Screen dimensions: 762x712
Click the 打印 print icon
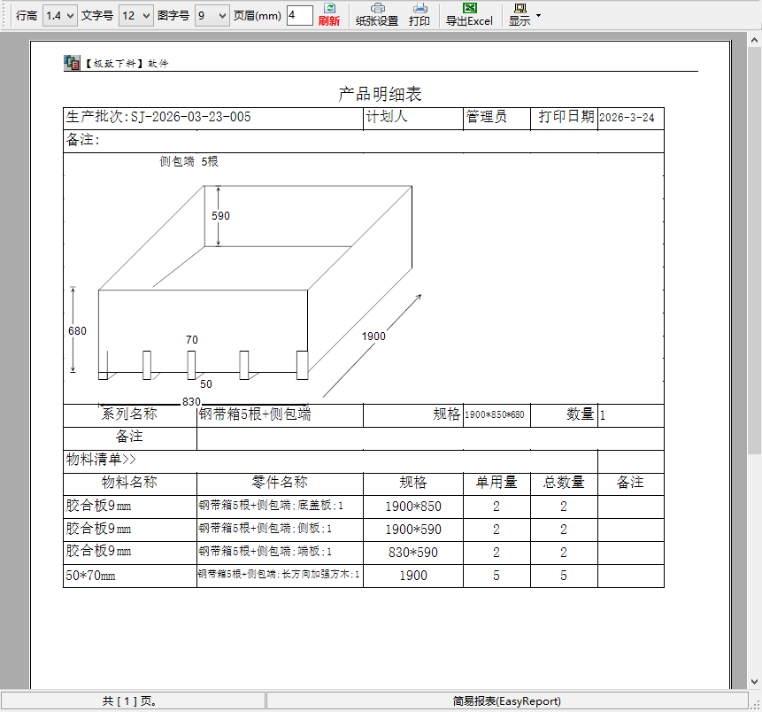coord(419,9)
